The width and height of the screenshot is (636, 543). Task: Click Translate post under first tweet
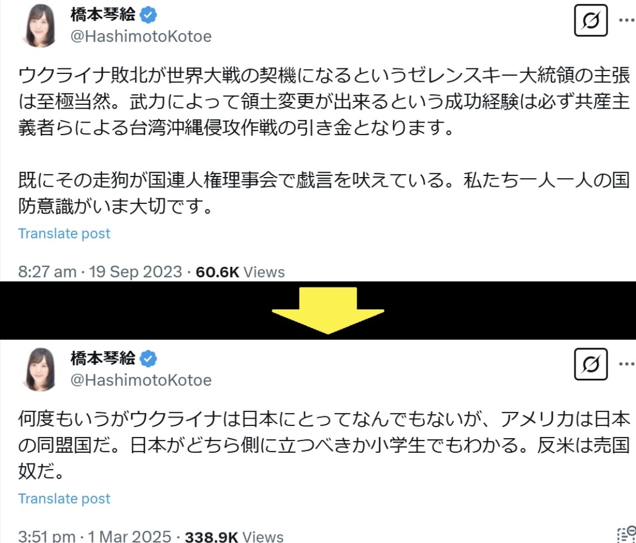point(64,234)
